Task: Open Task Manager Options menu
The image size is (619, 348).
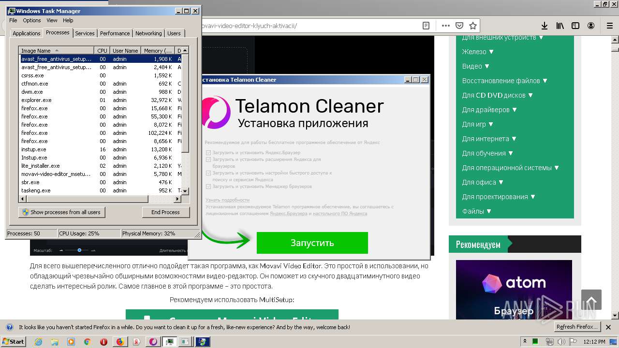Action: [x=32, y=20]
